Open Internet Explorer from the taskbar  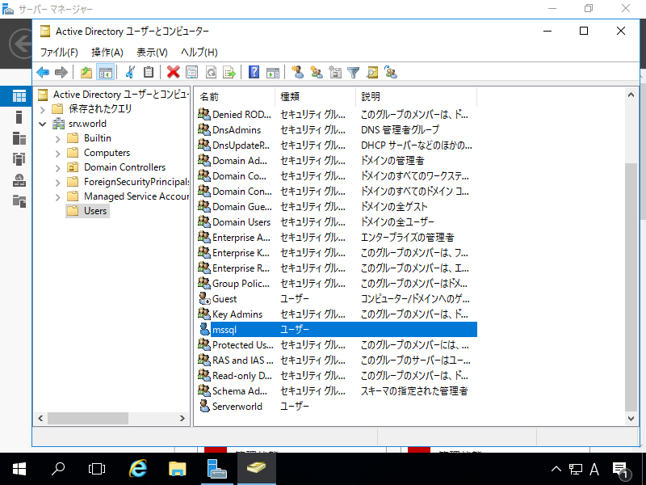138,469
